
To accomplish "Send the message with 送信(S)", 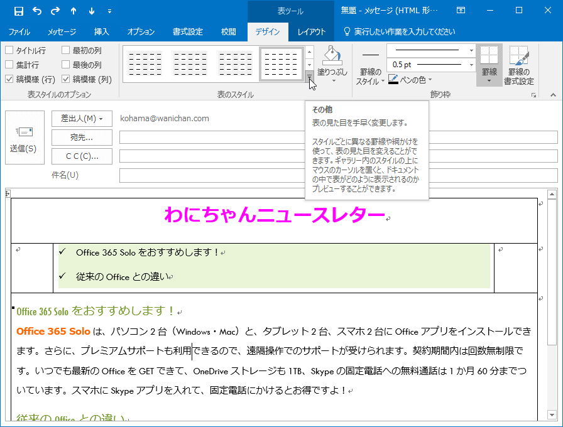I will (25, 138).
